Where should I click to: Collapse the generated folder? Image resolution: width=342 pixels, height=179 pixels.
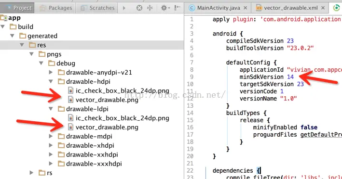coord(12,36)
